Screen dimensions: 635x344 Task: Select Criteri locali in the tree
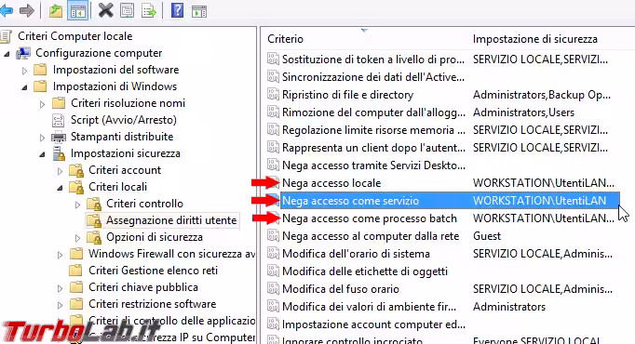click(x=117, y=187)
